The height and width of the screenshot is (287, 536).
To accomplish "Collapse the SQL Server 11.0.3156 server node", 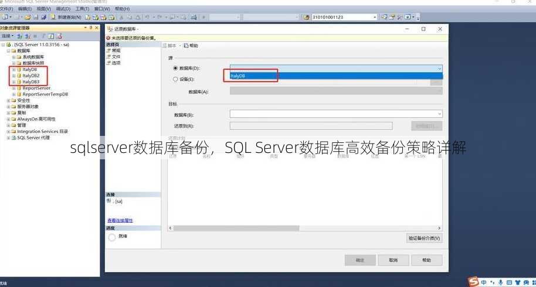I will pyautogui.click(x=3, y=45).
